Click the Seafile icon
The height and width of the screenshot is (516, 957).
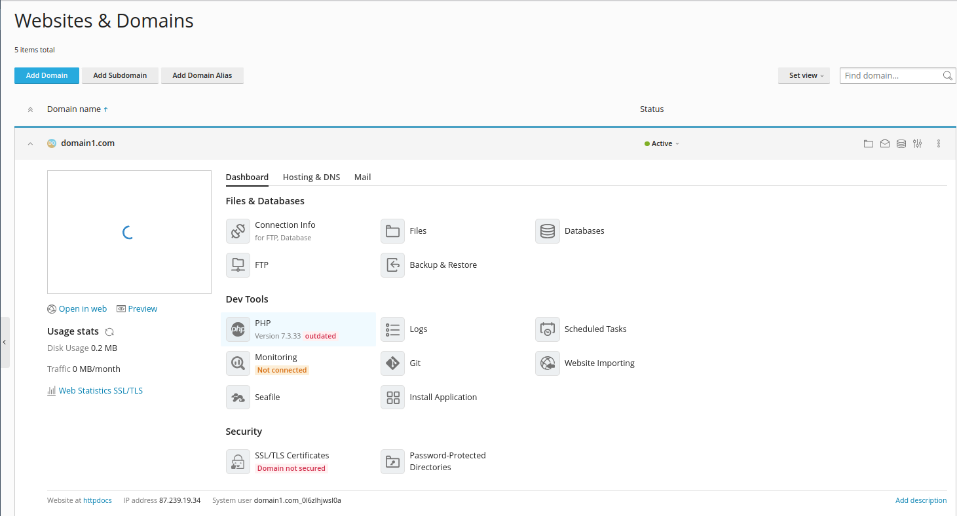[238, 397]
